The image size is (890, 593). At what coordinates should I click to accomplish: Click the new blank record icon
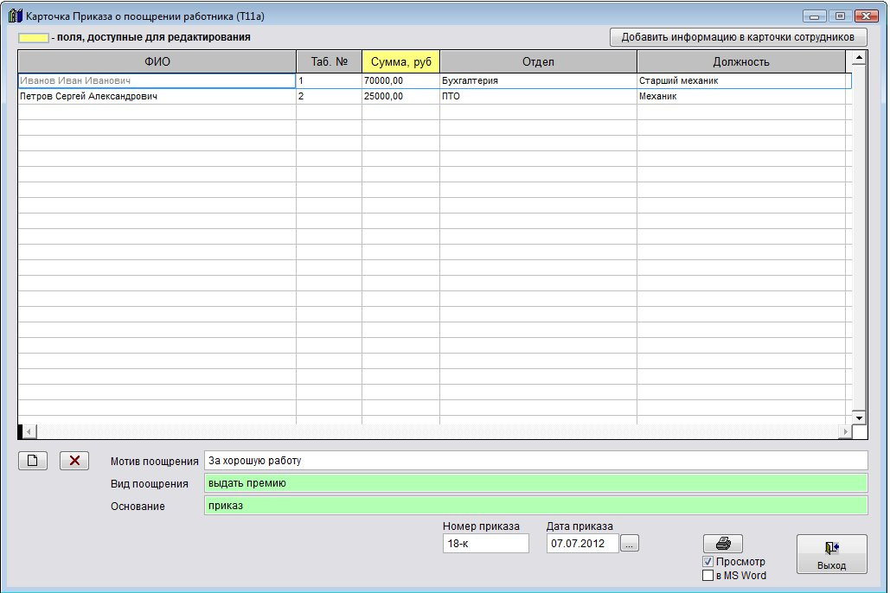point(32,461)
